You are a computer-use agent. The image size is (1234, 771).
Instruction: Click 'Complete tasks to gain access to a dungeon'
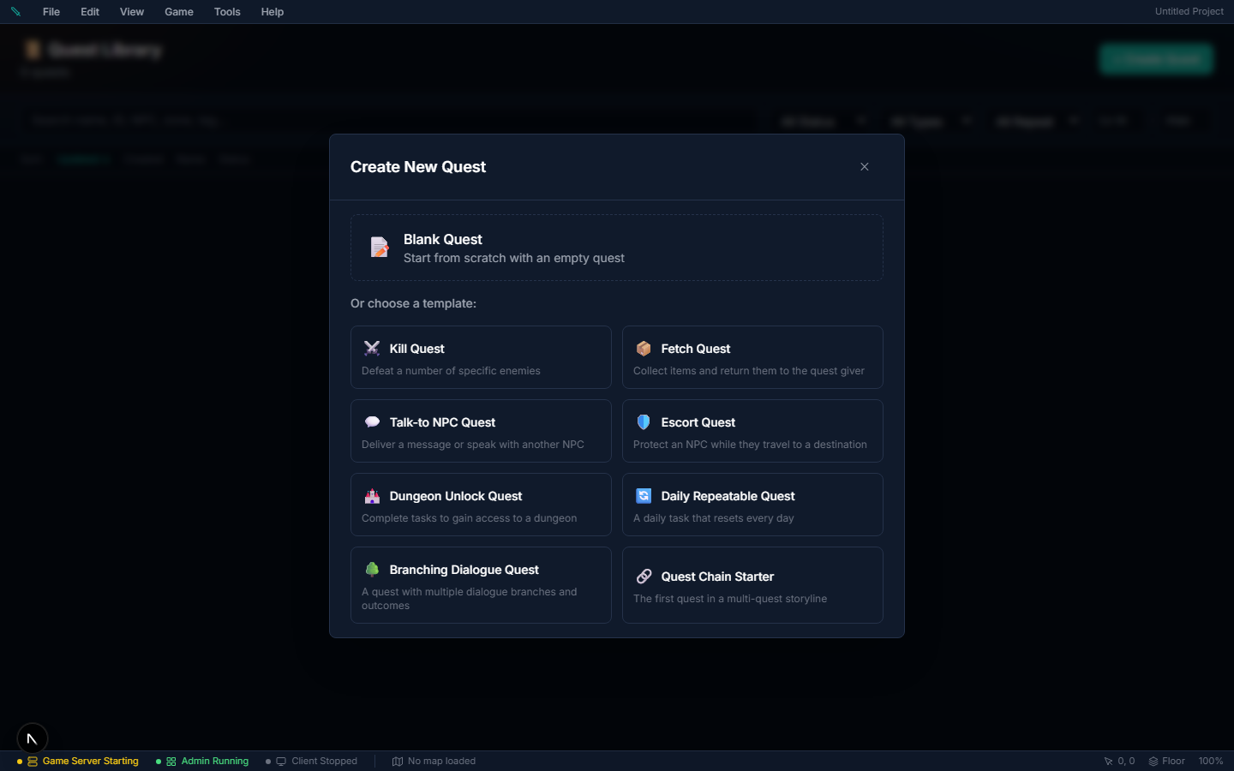(x=469, y=518)
